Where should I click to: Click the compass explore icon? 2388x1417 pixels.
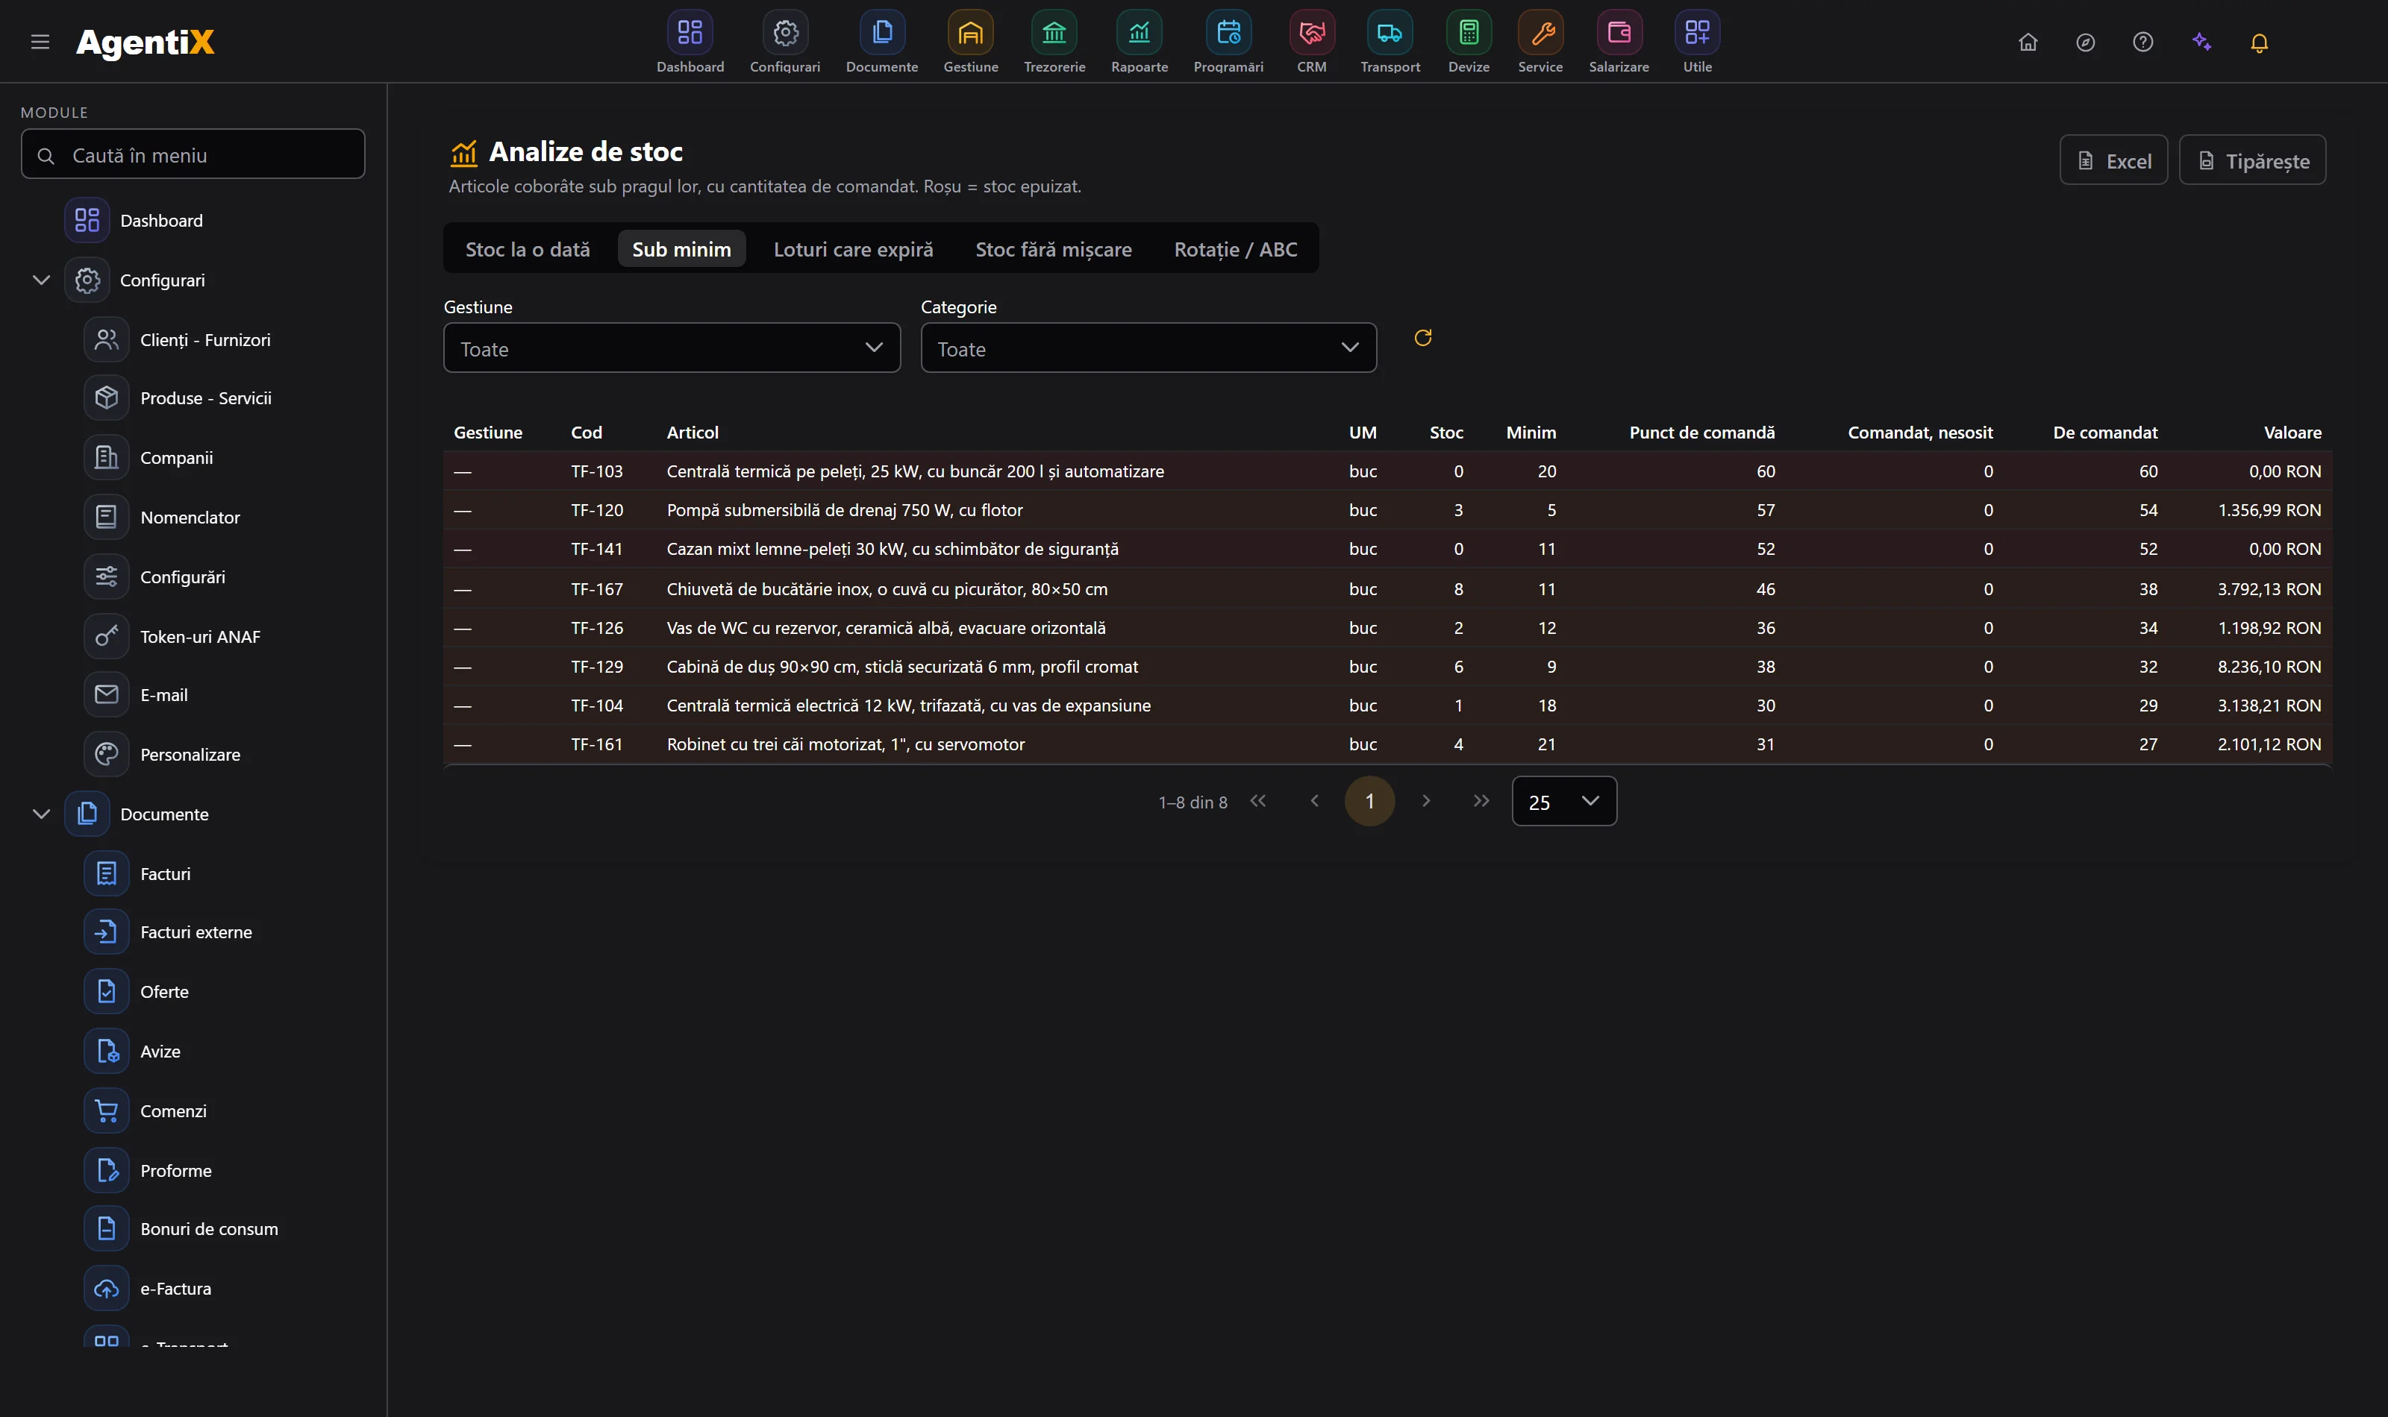[x=2085, y=42]
